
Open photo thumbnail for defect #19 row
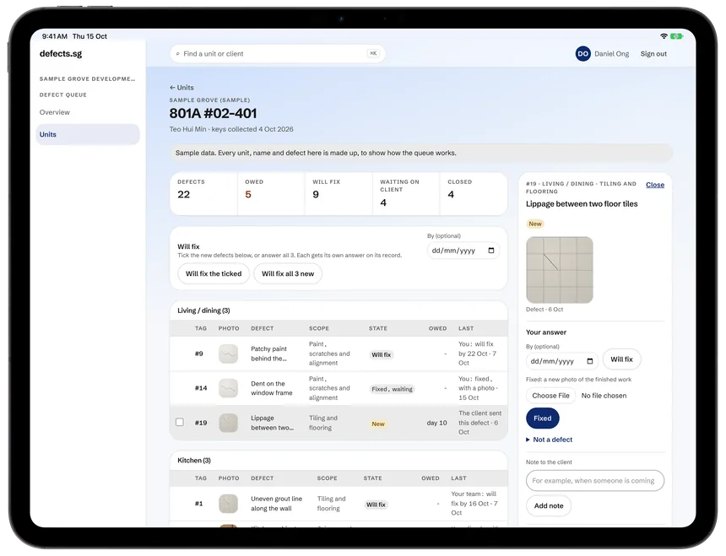point(228,423)
